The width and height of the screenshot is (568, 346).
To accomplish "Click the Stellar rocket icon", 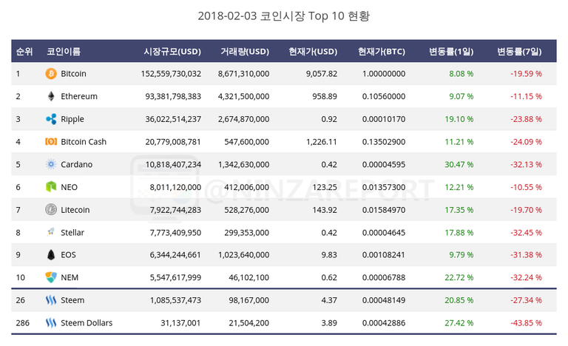I will [x=51, y=232].
